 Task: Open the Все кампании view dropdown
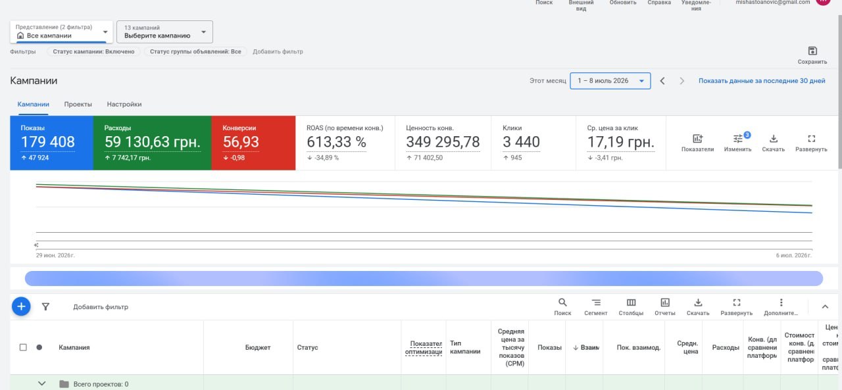(x=62, y=32)
